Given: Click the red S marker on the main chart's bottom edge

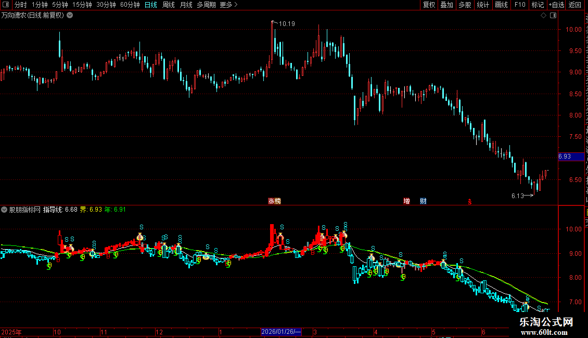Looking at the screenshot, I should 469,202.
